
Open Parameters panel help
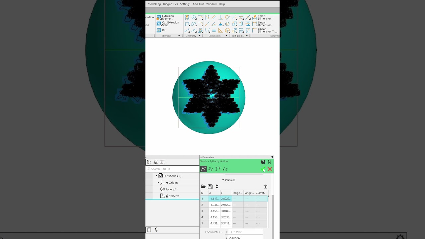263,162
